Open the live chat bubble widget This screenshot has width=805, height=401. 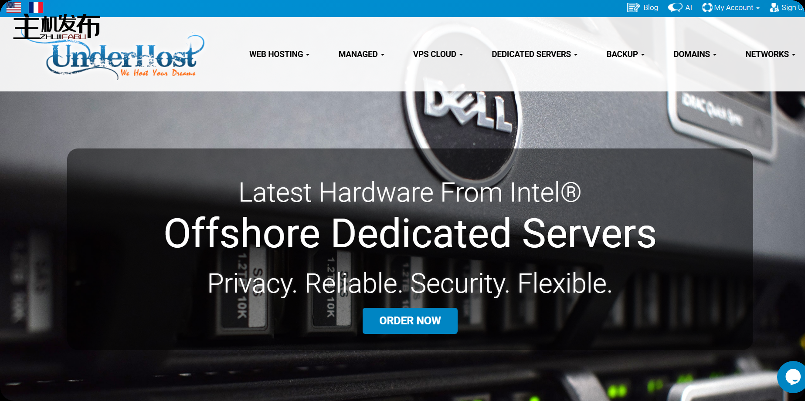[x=792, y=377]
